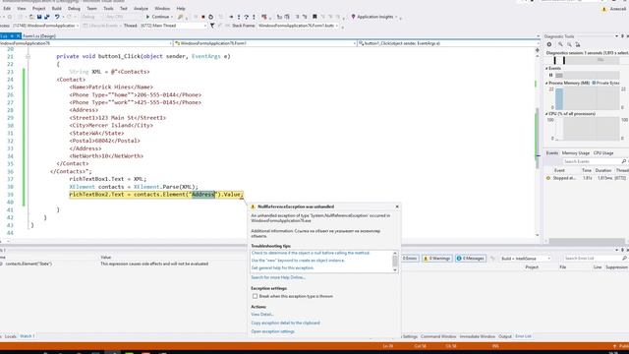Screen dimensions: 629x354
Task: Open the Tools menu
Action: click(x=108, y=9)
